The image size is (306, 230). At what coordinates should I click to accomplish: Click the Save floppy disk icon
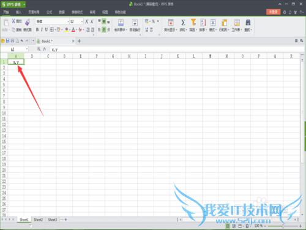(8, 41)
